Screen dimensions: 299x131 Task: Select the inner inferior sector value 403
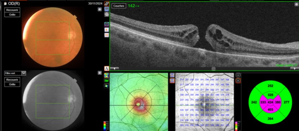[x=270, y=110]
